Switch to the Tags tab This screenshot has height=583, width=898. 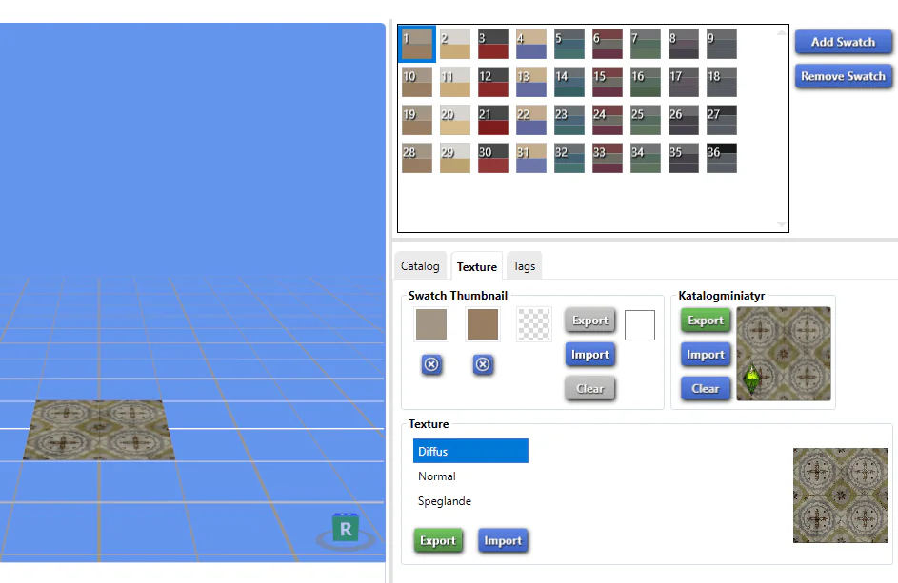[524, 266]
